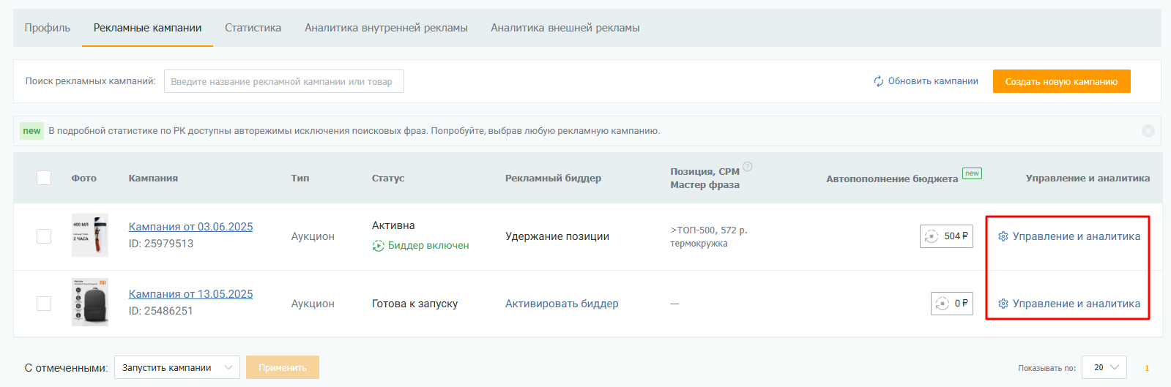This screenshot has height=387, width=1171.
Task: Click the Активировать биддер link
Action: click(x=562, y=304)
